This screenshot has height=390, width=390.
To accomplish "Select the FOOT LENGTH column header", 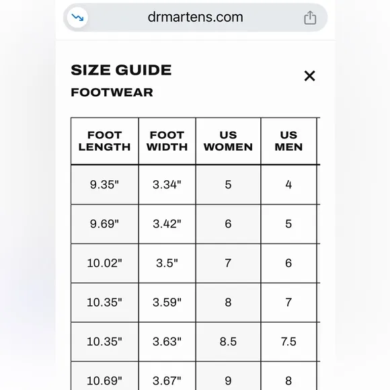I will click(105, 141).
